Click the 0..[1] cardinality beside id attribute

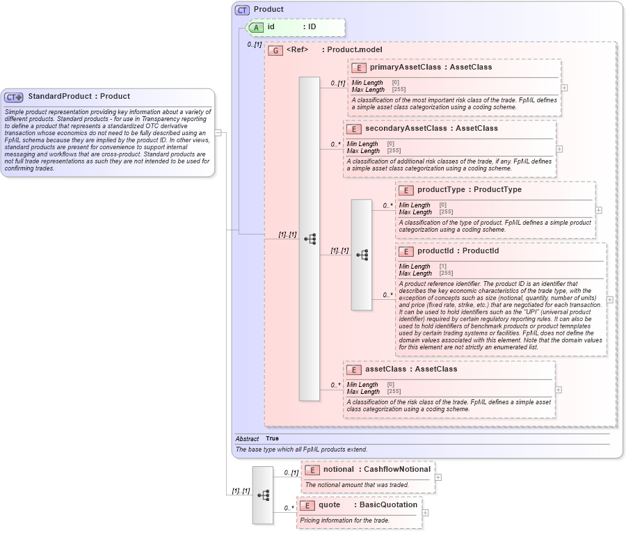(x=255, y=45)
